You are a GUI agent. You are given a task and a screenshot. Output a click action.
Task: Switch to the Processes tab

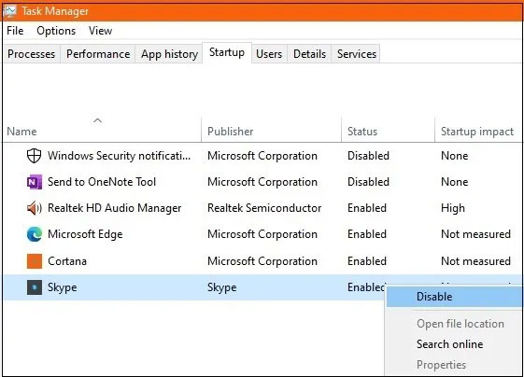(x=31, y=54)
